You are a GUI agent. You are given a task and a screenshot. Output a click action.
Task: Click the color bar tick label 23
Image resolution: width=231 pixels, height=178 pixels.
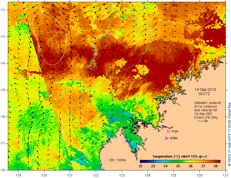tap(153, 166)
